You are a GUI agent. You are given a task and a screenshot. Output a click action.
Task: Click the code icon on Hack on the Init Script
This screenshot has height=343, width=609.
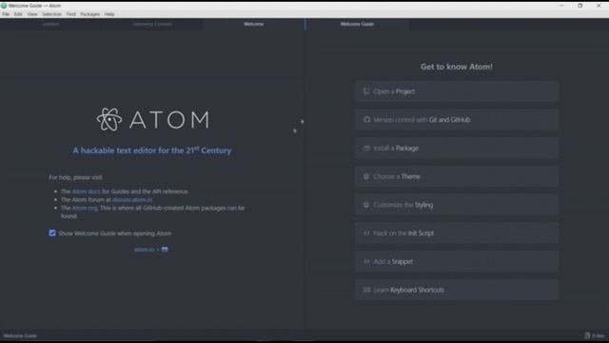(x=366, y=232)
